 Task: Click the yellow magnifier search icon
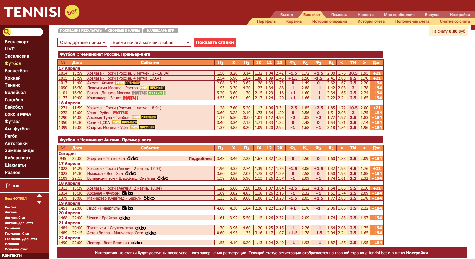pyautogui.click(x=7, y=32)
